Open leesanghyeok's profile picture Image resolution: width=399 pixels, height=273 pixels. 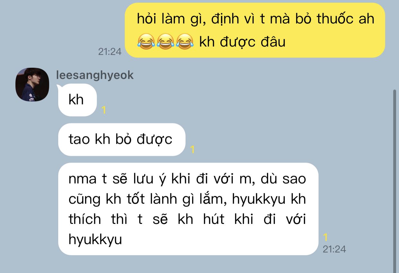pyautogui.click(x=32, y=84)
